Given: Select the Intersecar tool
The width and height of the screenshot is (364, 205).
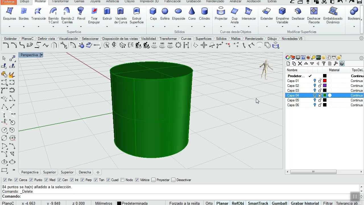Looking at the screenshot, I should (249, 14).
